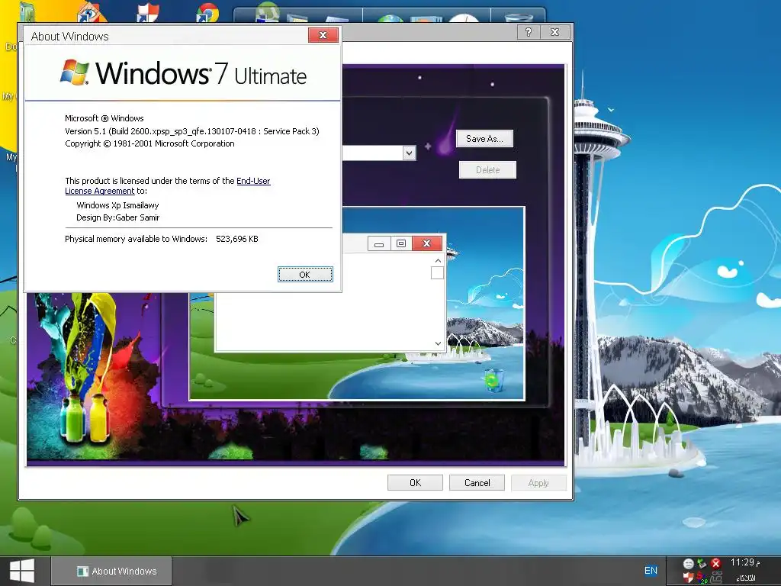Click the 'Version 5.1' build text line
The width and height of the screenshot is (781, 586).
[191, 131]
